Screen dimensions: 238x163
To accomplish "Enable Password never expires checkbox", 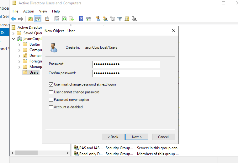I will click(51, 100).
